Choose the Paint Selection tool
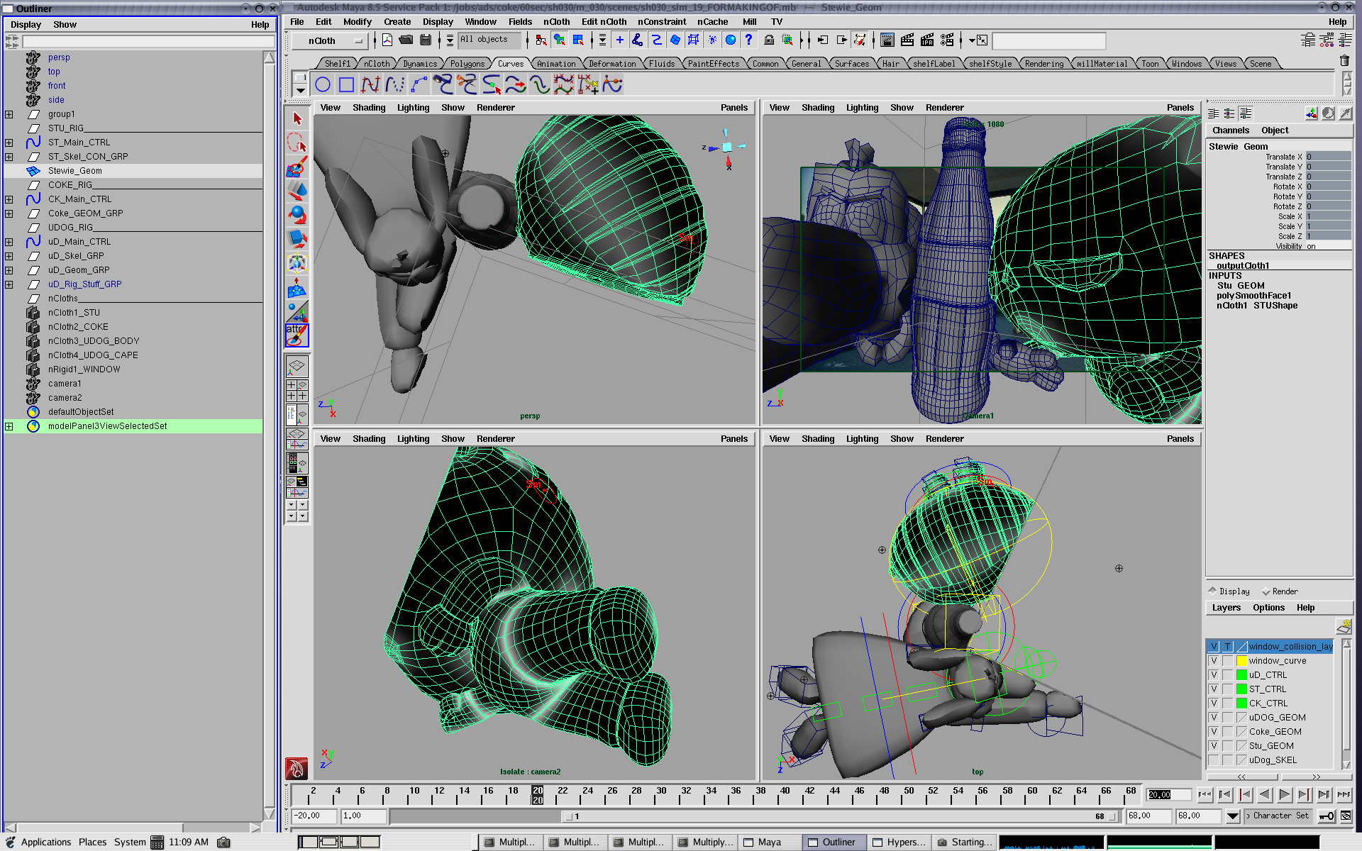The width and height of the screenshot is (1362, 851). [x=297, y=167]
